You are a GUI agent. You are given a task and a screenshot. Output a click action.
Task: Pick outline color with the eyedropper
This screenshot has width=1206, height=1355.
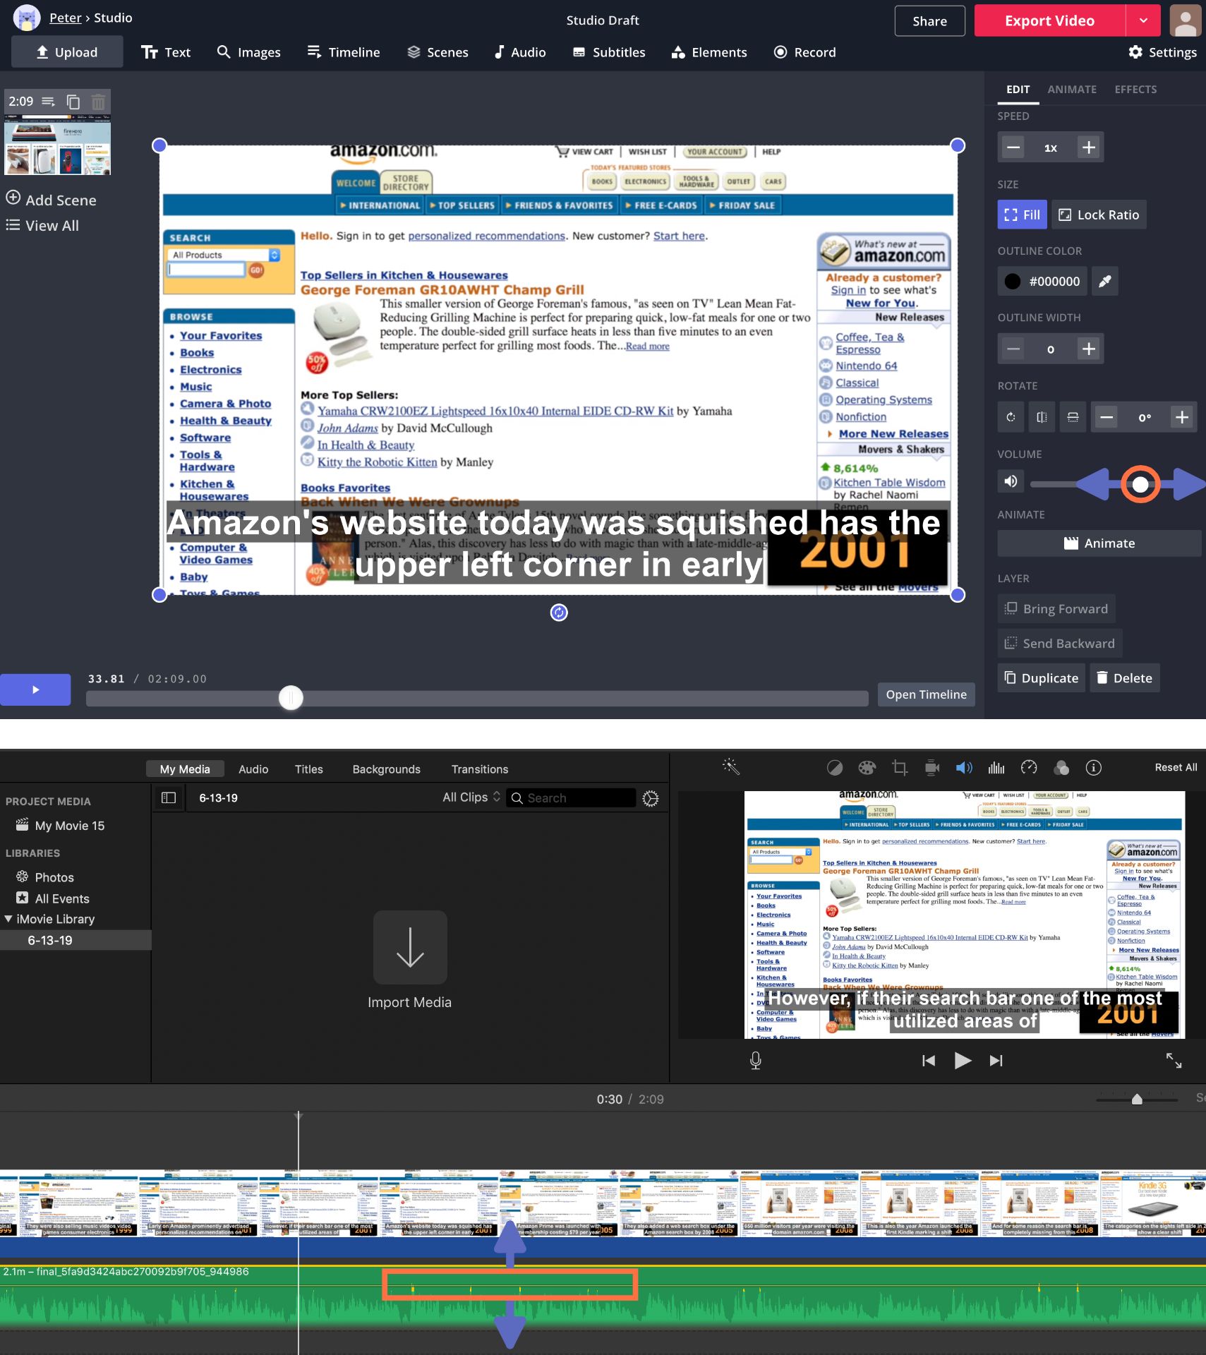pyautogui.click(x=1105, y=281)
